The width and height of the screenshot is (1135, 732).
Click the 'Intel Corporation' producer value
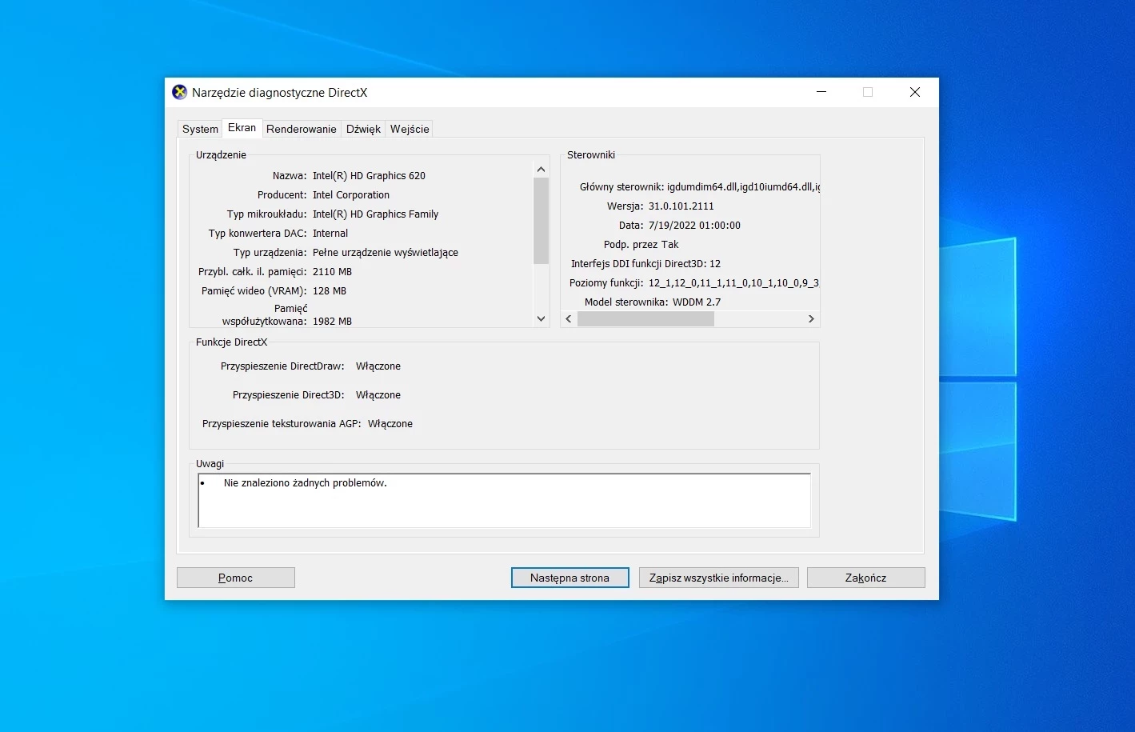point(351,194)
